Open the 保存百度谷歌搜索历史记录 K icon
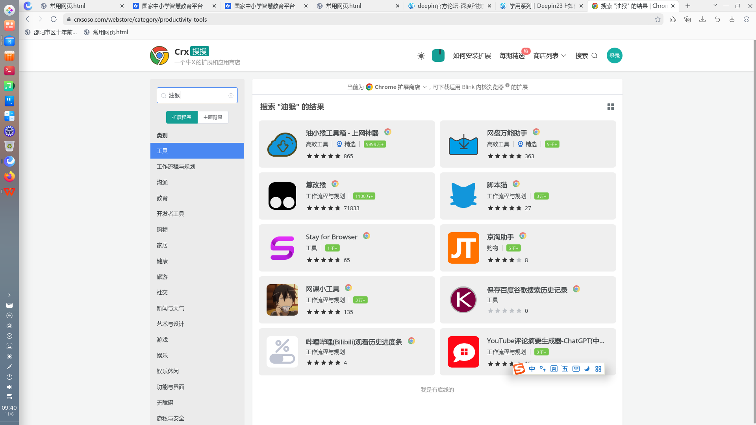The width and height of the screenshot is (756, 425). [463, 300]
